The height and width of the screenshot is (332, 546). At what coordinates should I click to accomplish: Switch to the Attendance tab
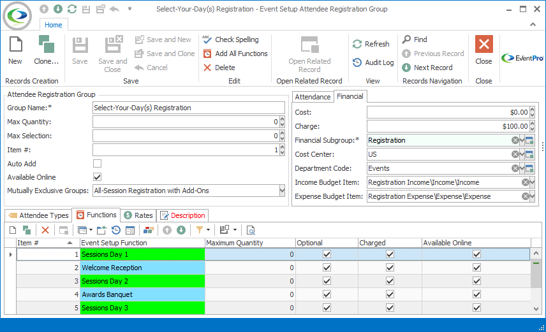(313, 97)
